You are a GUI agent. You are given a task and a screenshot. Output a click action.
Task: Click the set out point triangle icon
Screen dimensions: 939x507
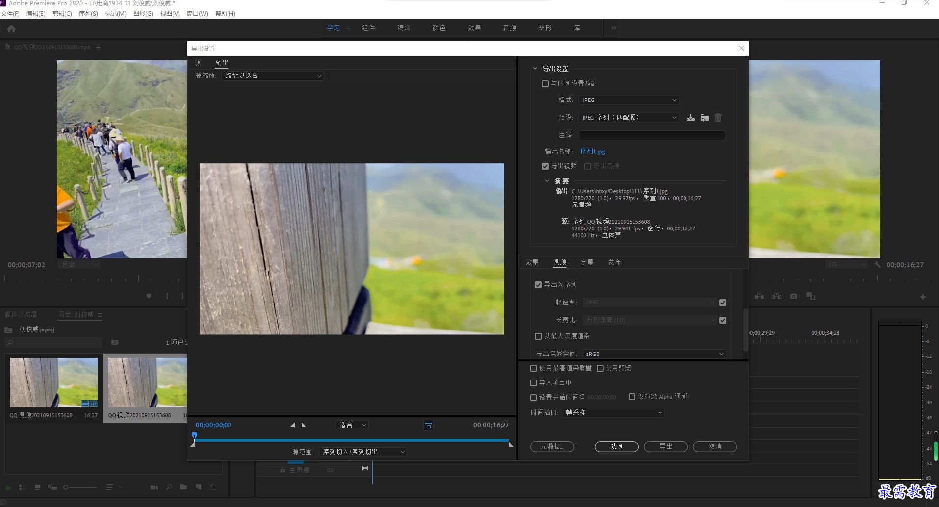(304, 425)
